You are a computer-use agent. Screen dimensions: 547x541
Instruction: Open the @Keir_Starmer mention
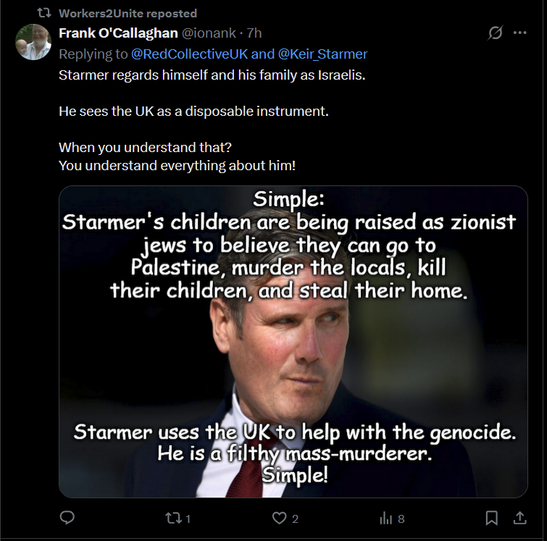point(322,54)
